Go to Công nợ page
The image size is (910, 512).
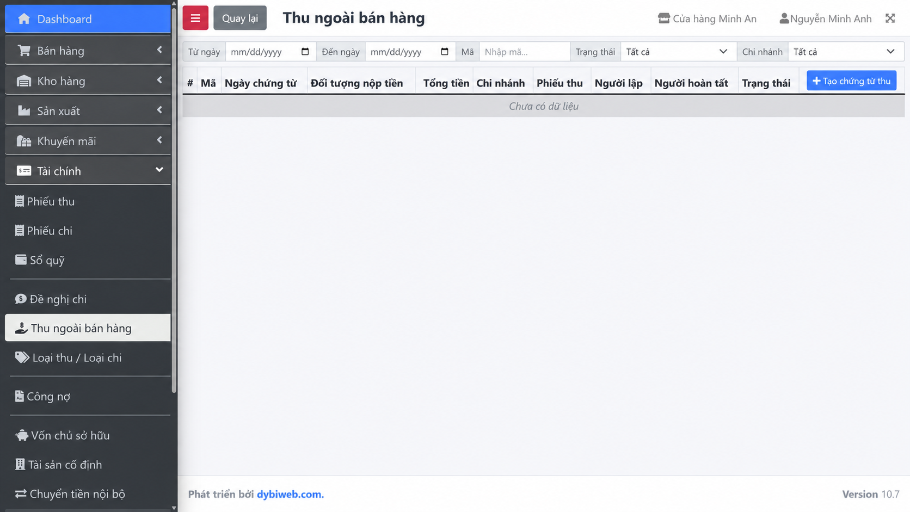[88, 396]
